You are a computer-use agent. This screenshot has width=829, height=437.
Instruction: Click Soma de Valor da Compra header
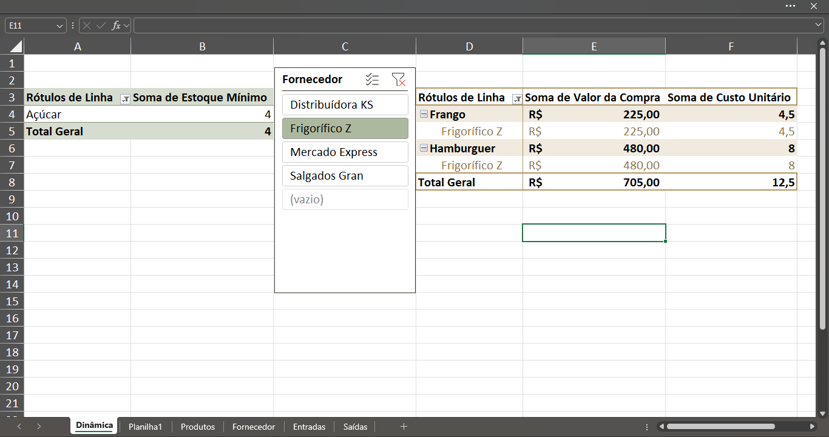click(594, 97)
